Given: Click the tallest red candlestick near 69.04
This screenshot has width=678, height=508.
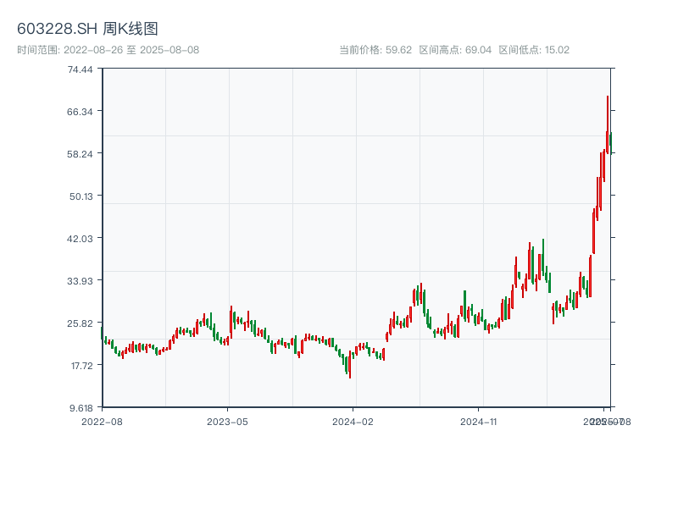Looking at the screenshot, I should pos(608,124).
